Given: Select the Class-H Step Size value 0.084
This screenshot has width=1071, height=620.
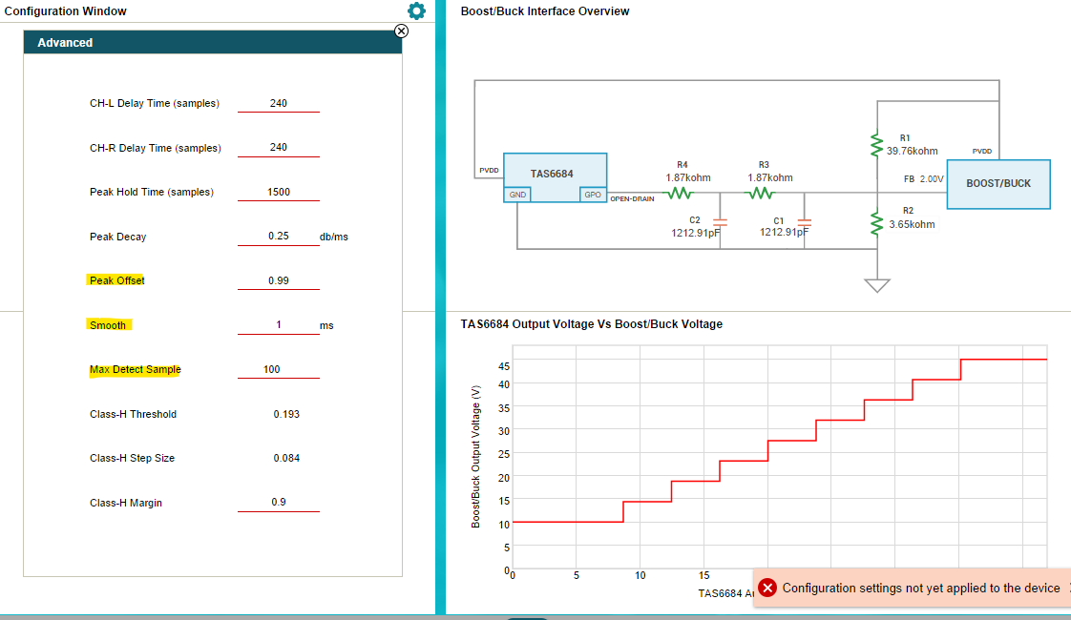Looking at the screenshot, I should point(286,458).
